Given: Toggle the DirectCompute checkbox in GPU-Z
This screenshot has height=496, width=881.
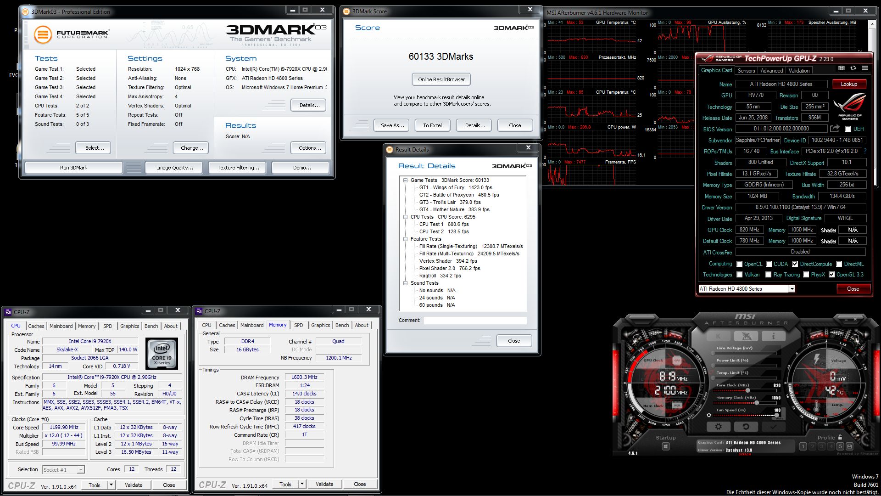Looking at the screenshot, I should pyautogui.click(x=795, y=264).
